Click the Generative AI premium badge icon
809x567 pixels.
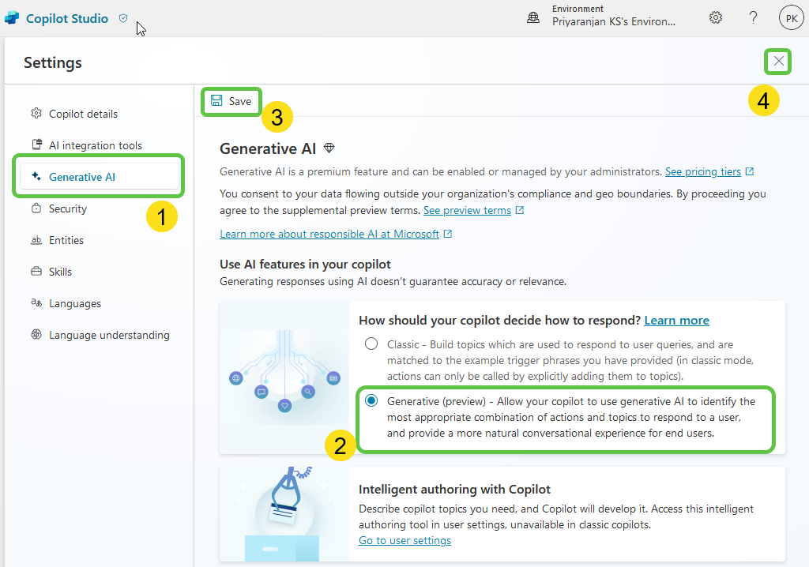pos(329,148)
